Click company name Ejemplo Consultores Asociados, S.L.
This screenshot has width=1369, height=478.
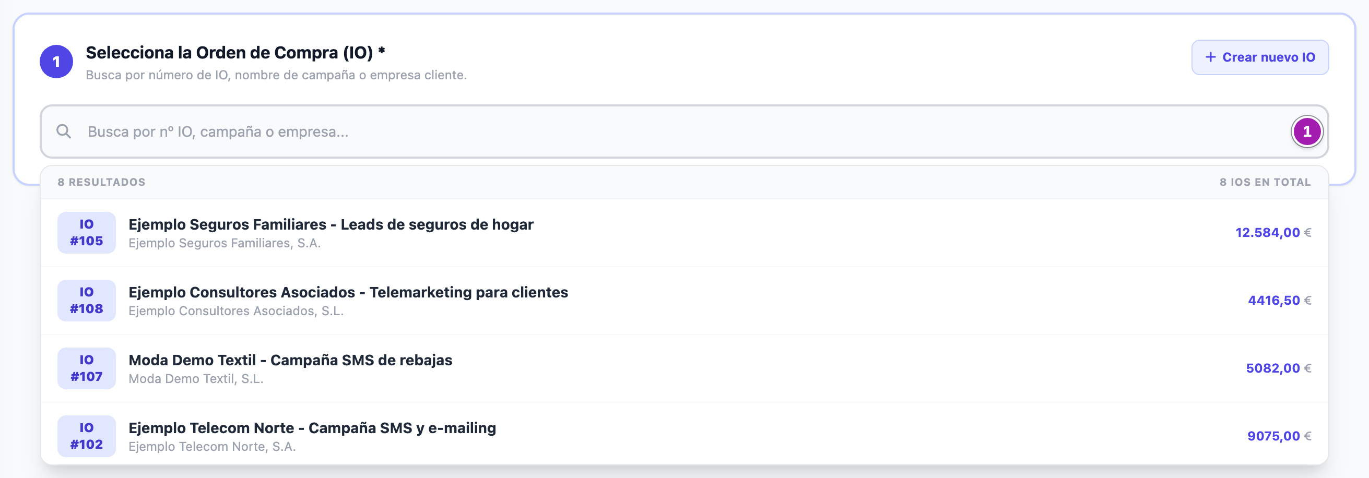(x=236, y=311)
